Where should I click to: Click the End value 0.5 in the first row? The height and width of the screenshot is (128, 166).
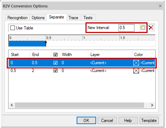[x=35, y=63]
